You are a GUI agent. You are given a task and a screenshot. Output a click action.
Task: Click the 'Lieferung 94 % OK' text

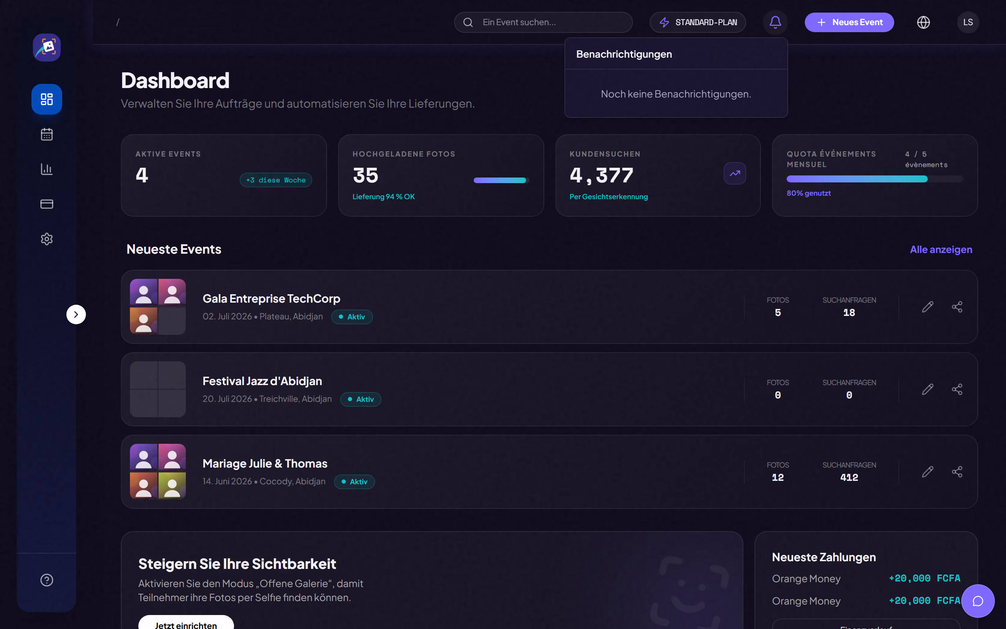tap(383, 197)
